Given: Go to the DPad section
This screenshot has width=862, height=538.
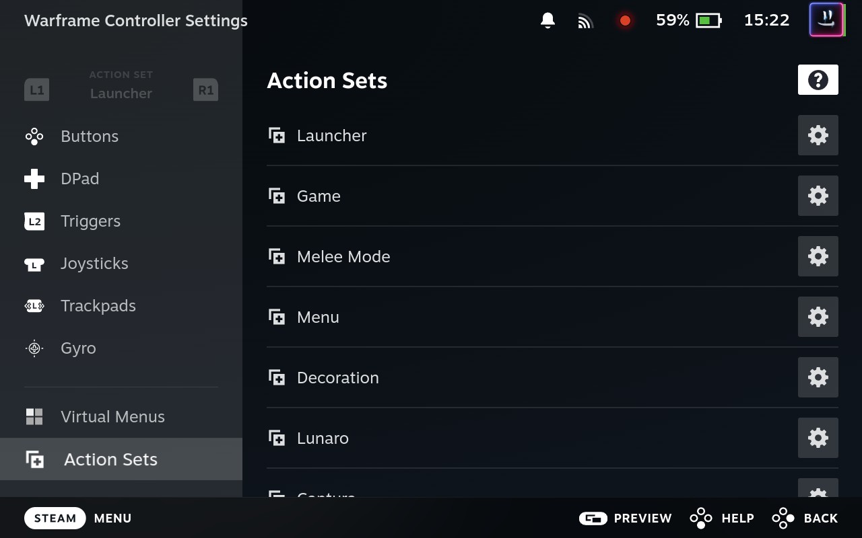Looking at the screenshot, I should pyautogui.click(x=79, y=179).
